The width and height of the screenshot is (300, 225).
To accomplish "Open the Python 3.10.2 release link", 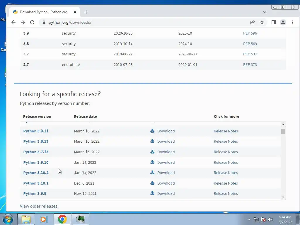I will point(36,173).
